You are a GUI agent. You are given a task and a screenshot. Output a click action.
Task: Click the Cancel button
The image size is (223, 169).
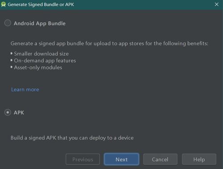(x=160, y=159)
